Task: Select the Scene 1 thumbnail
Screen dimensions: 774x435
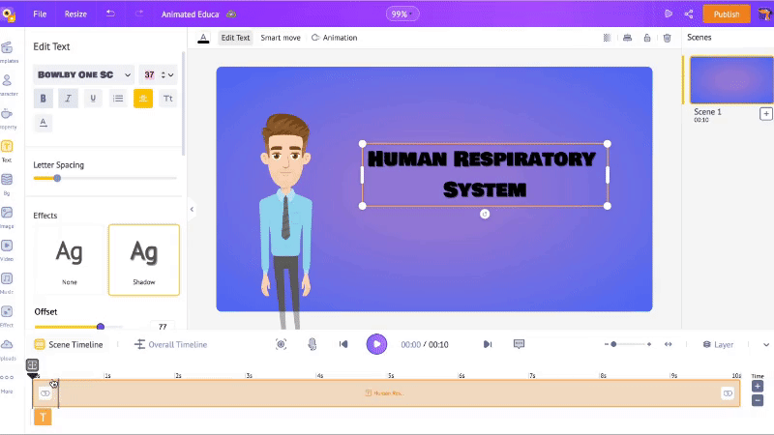Action: point(730,79)
